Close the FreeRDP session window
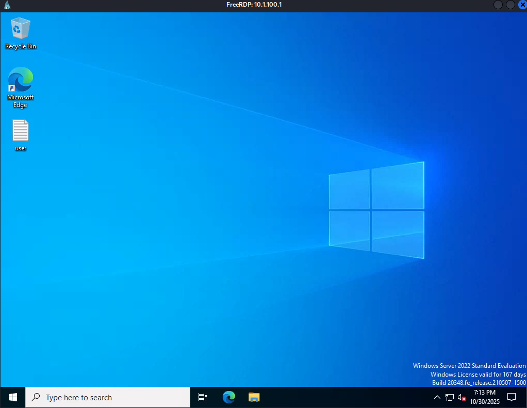527x408 pixels. coord(521,5)
